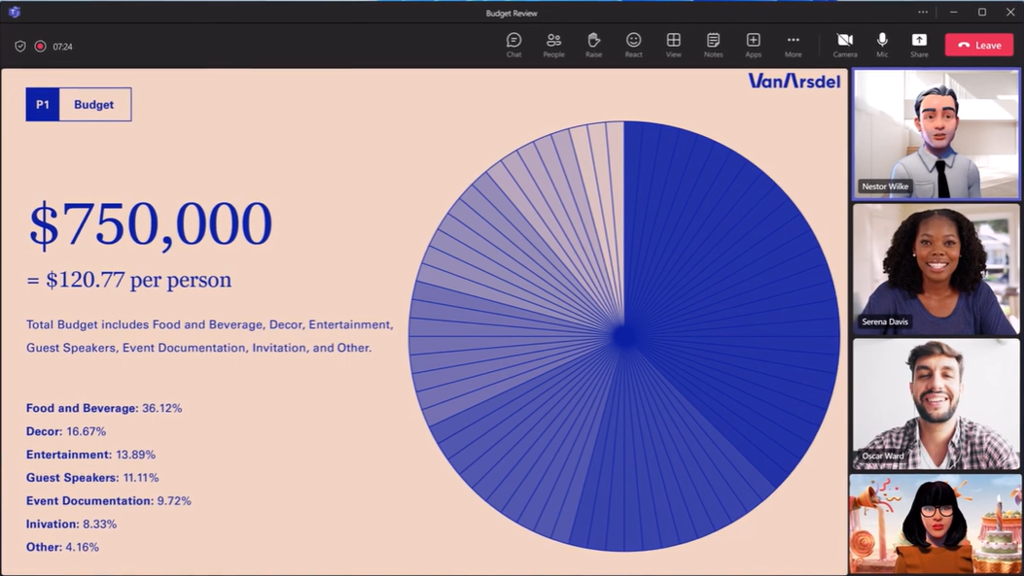Mute the Mic
This screenshot has width=1024, height=576.
882,45
